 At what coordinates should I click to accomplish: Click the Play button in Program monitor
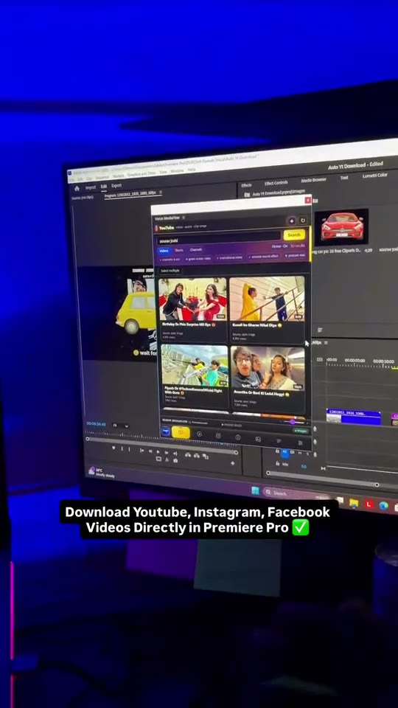[x=158, y=451]
